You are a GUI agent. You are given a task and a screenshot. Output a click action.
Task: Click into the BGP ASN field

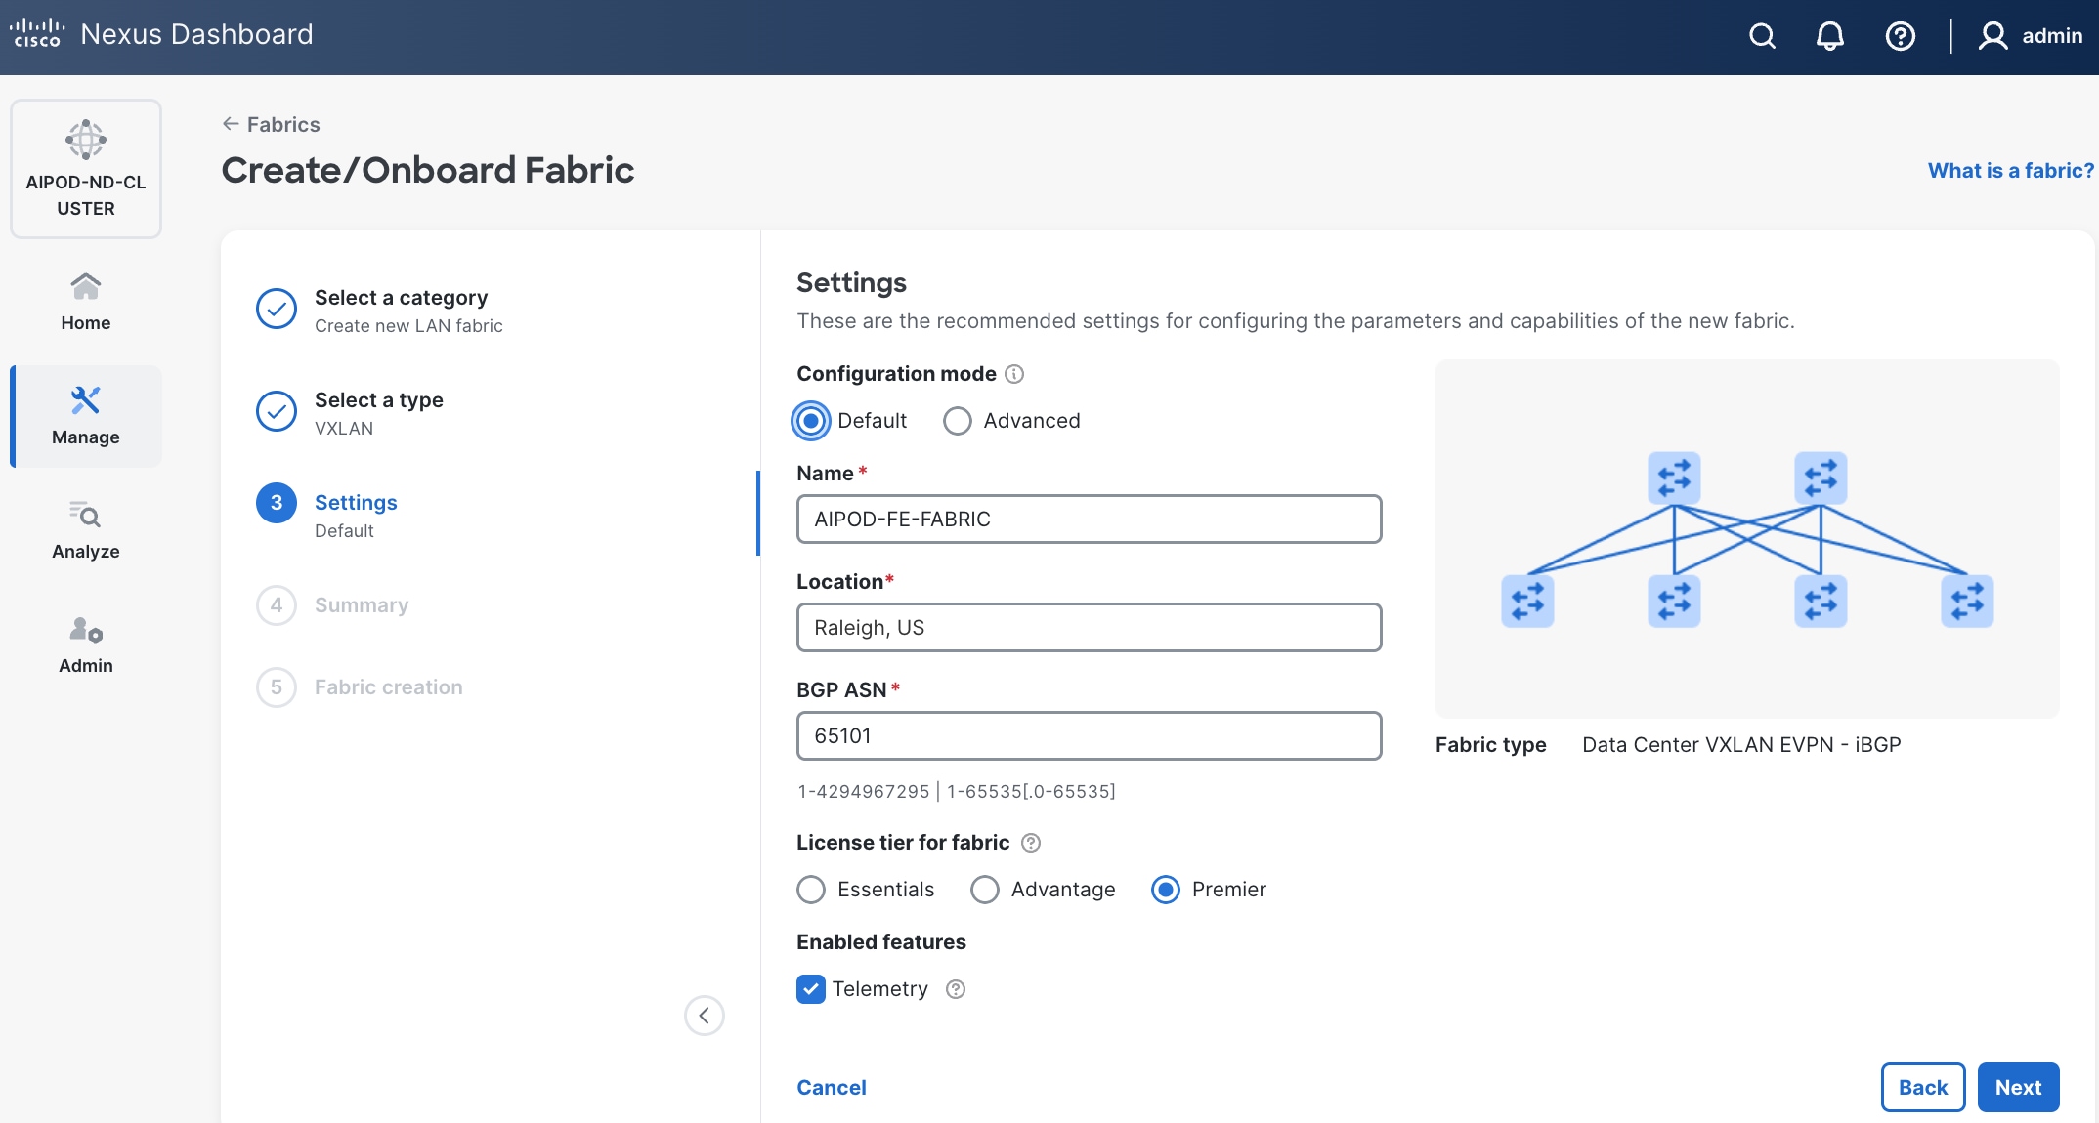[1089, 736]
